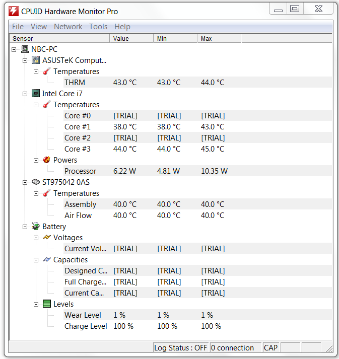Select the Battery icon in the tree

pyautogui.click(x=36, y=227)
